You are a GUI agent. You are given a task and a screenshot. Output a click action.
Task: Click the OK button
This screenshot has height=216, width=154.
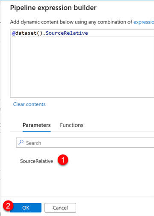pos(26,207)
